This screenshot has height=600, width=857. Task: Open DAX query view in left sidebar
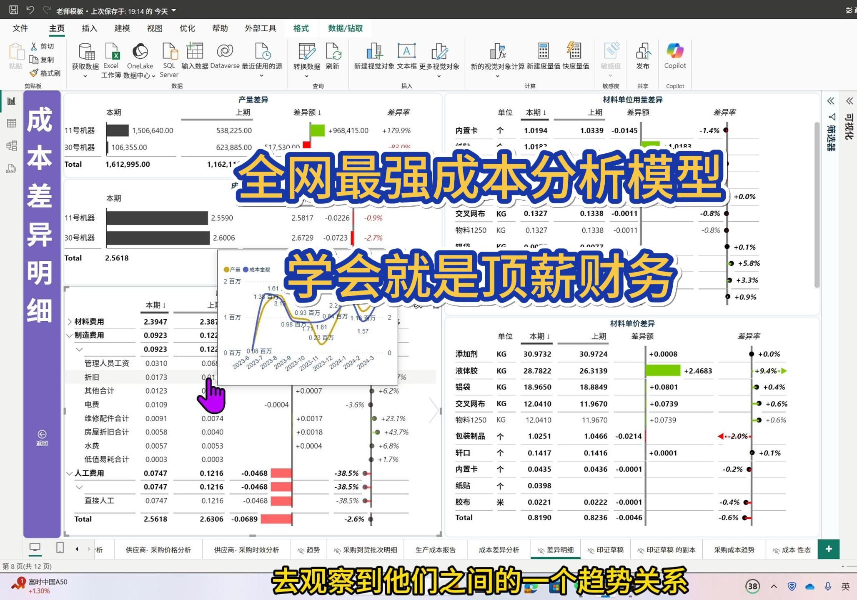[x=11, y=168]
